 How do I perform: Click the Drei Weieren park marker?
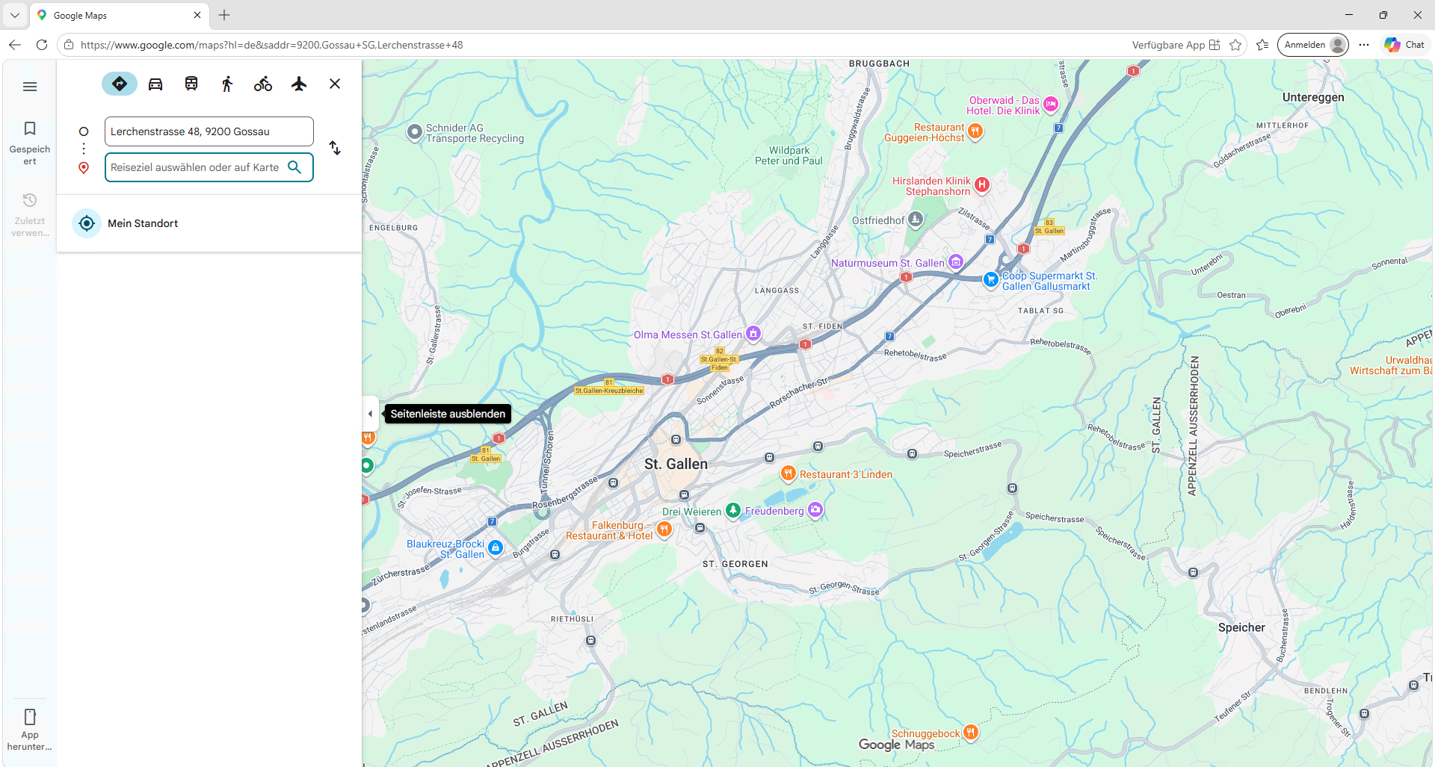733,510
